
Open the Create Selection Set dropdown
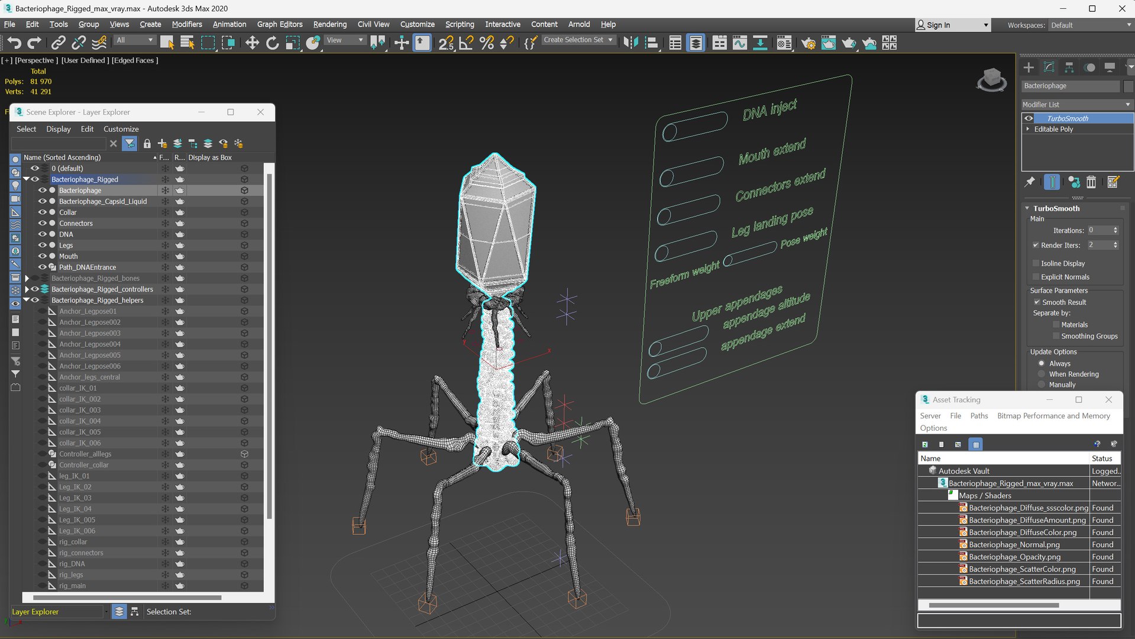click(579, 40)
